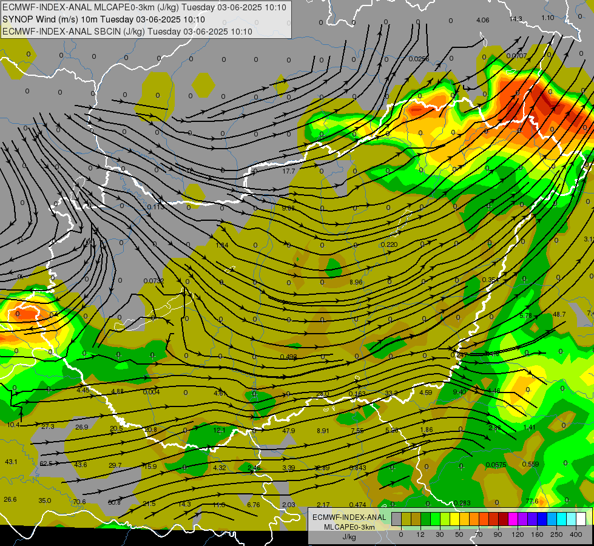Click the grid value '43.1'
Viewport: 594px width, 546px height.
[x=11, y=462]
